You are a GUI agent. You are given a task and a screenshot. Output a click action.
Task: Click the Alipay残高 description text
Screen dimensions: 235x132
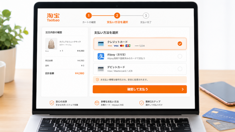[x=126, y=58]
